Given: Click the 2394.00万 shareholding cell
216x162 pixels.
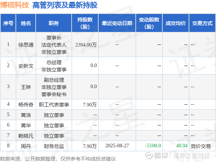Looking at the screenshot, I should [86, 45].
